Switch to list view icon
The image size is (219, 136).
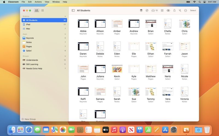point(42,10)
